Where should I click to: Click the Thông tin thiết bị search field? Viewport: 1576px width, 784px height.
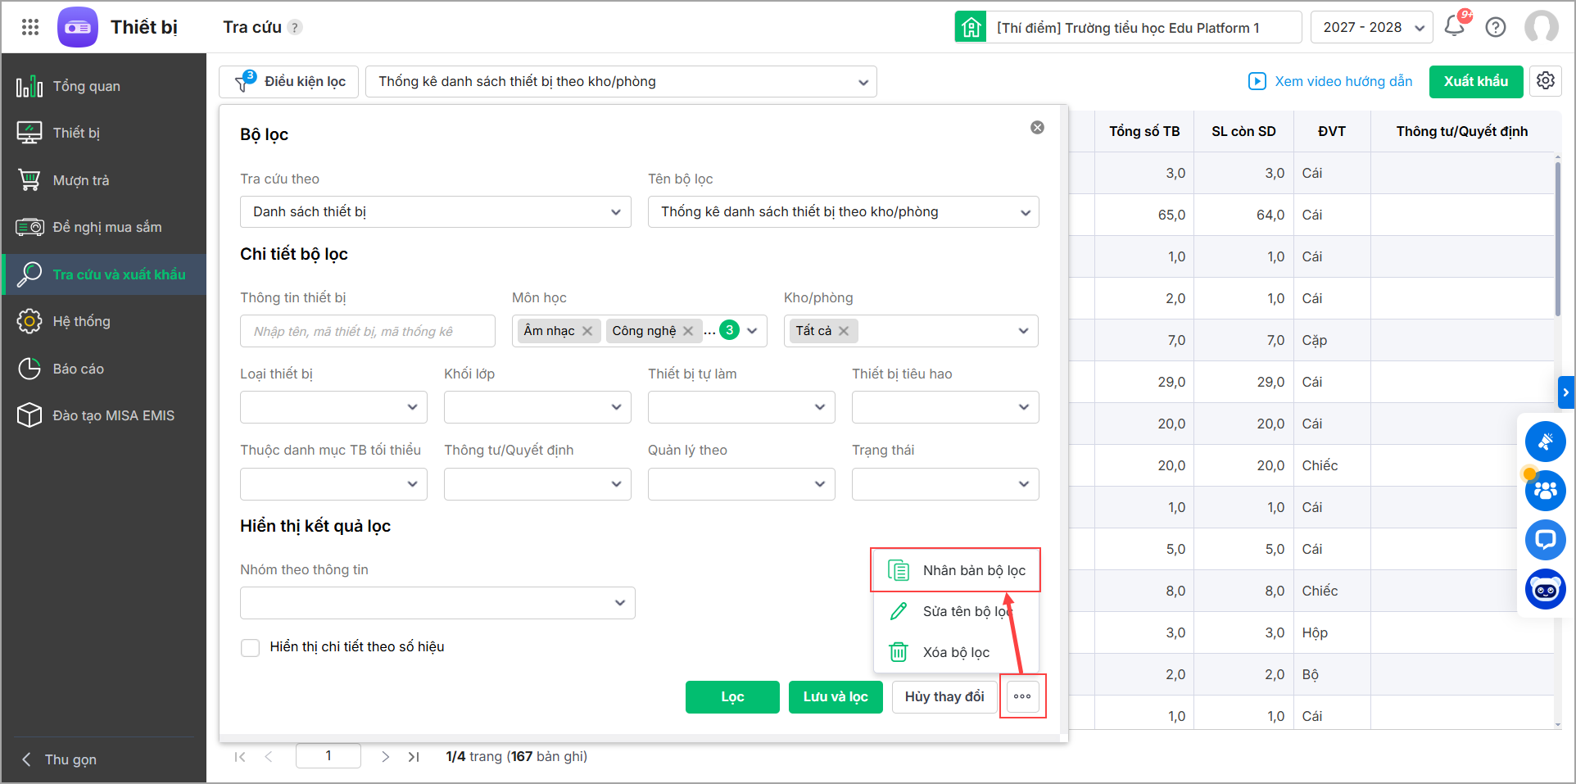[x=368, y=331]
